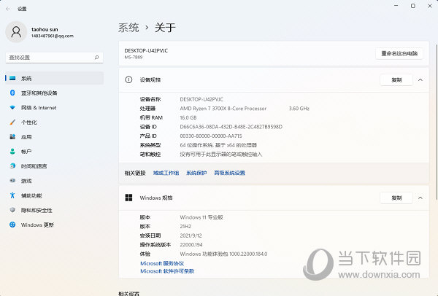Copy device specifications with 复制 button

pyautogui.click(x=396, y=80)
